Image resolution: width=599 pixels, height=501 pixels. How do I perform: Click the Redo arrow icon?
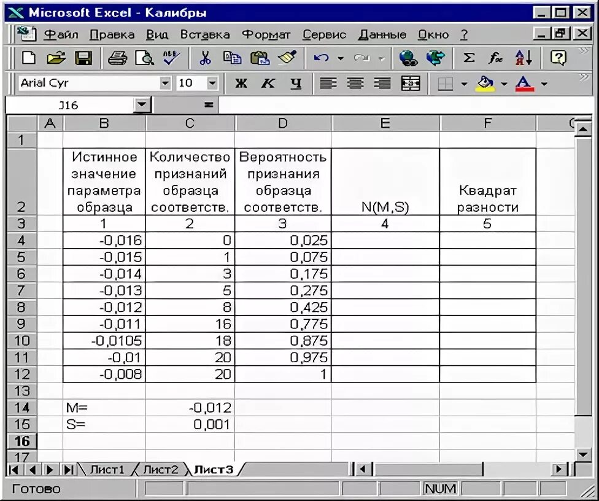click(x=361, y=58)
